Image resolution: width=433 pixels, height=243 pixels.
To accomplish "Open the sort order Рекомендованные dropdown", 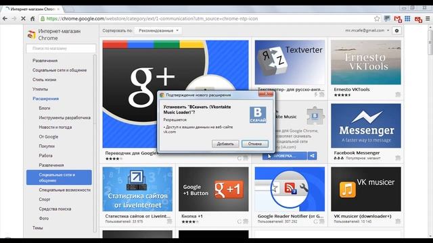I will click(x=158, y=30).
